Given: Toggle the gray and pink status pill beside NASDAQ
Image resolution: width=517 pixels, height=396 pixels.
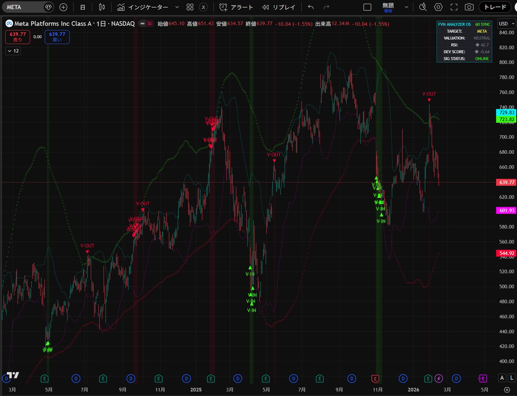Looking at the screenshot, I should pos(146,24).
